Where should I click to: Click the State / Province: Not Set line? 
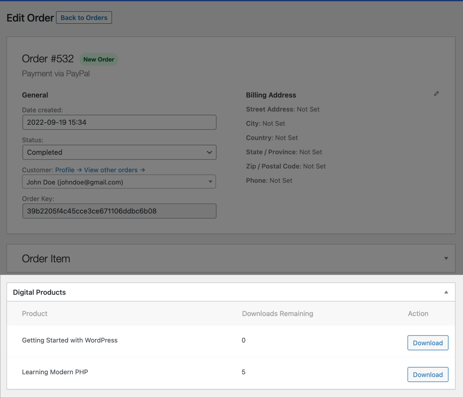tap(284, 152)
